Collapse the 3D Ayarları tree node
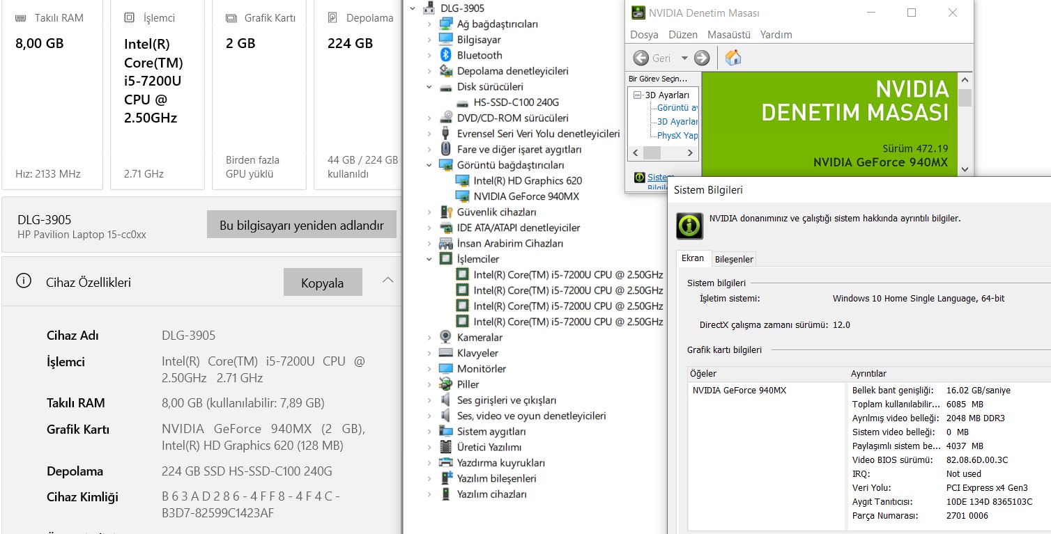The width and height of the screenshot is (1051, 534). [637, 95]
